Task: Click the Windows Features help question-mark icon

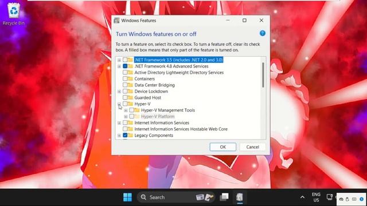Action: click(263, 33)
